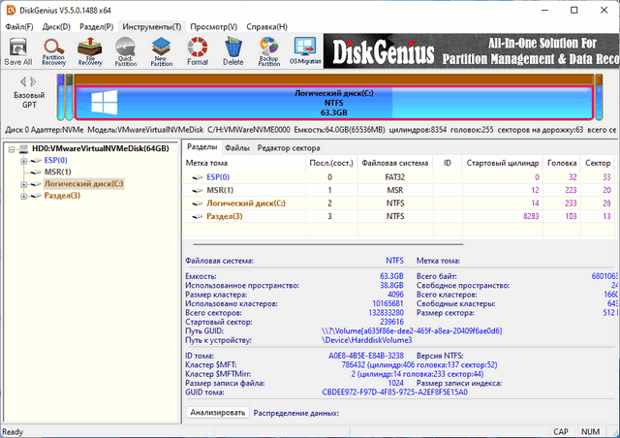620x438 pixels.
Task: Select HD0:VMwareVirtualNVMeDisk in the tree
Action: coord(100,148)
